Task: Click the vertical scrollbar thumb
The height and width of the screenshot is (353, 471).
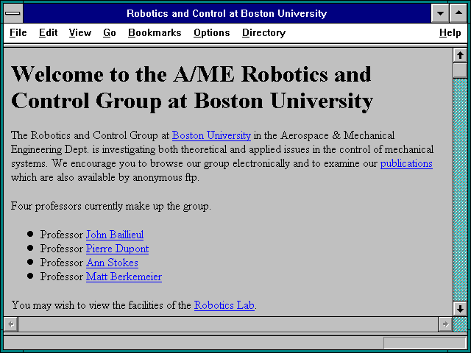Action: point(460,71)
